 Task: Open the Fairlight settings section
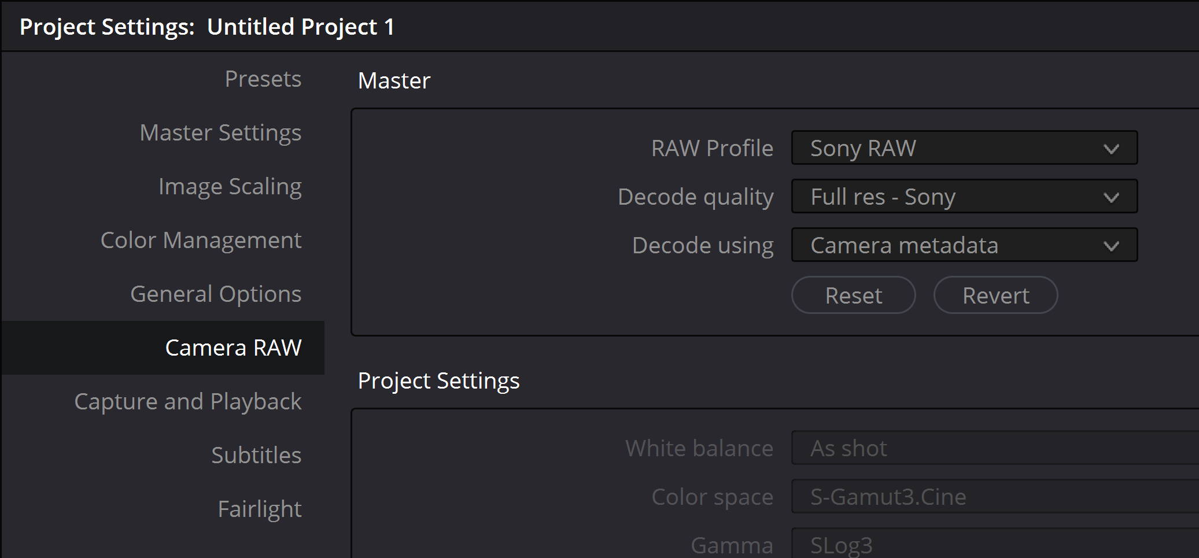coord(260,509)
